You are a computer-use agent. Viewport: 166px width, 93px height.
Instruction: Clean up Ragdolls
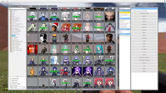coord(144,55)
